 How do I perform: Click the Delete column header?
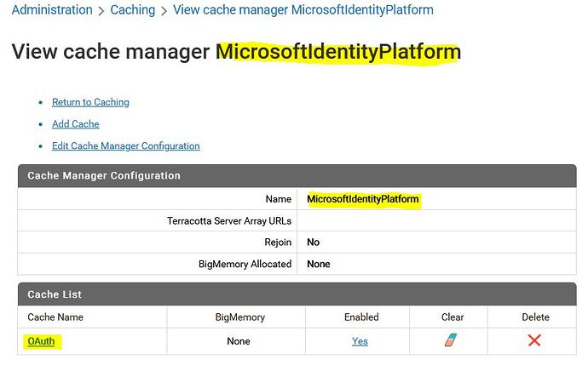point(535,317)
